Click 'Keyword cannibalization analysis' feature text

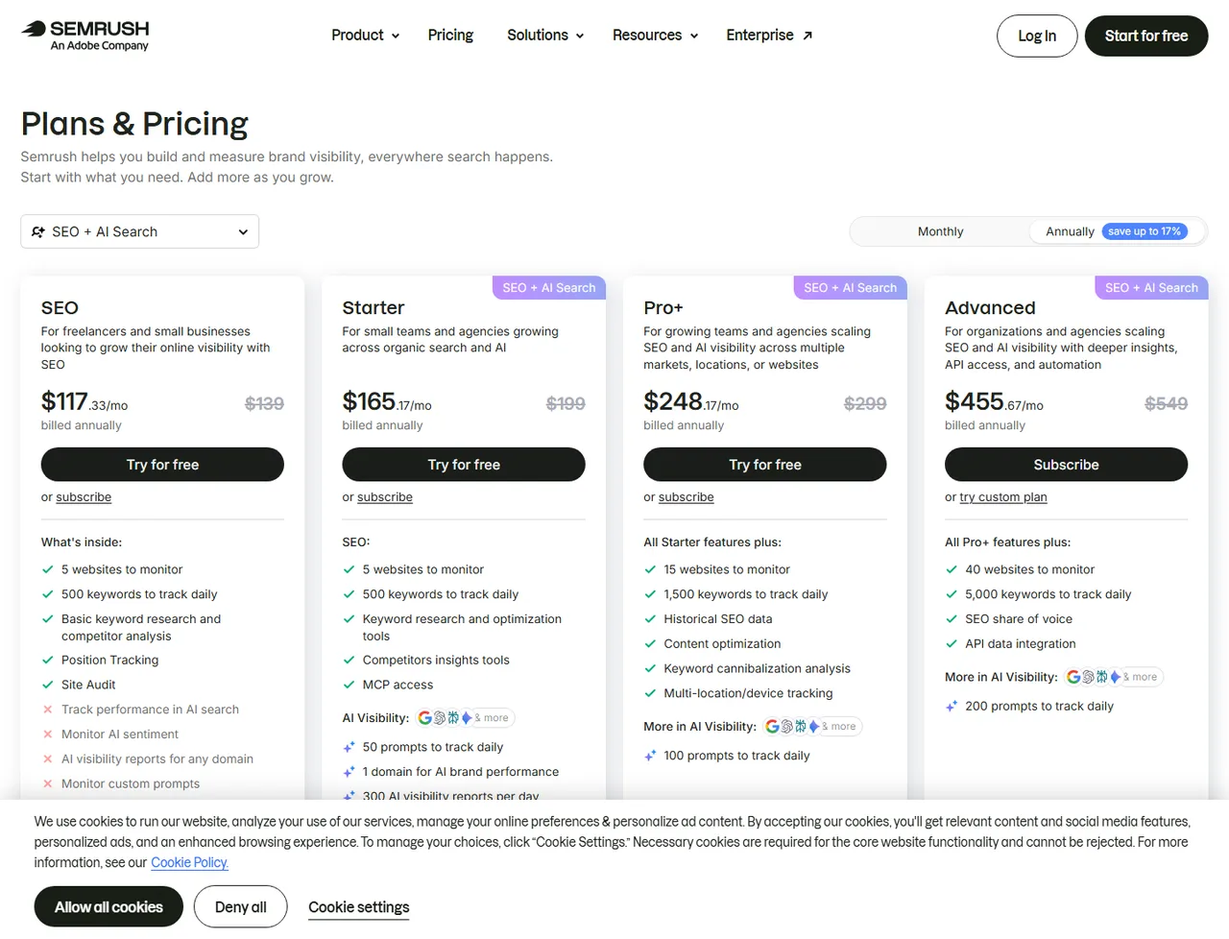757,668
